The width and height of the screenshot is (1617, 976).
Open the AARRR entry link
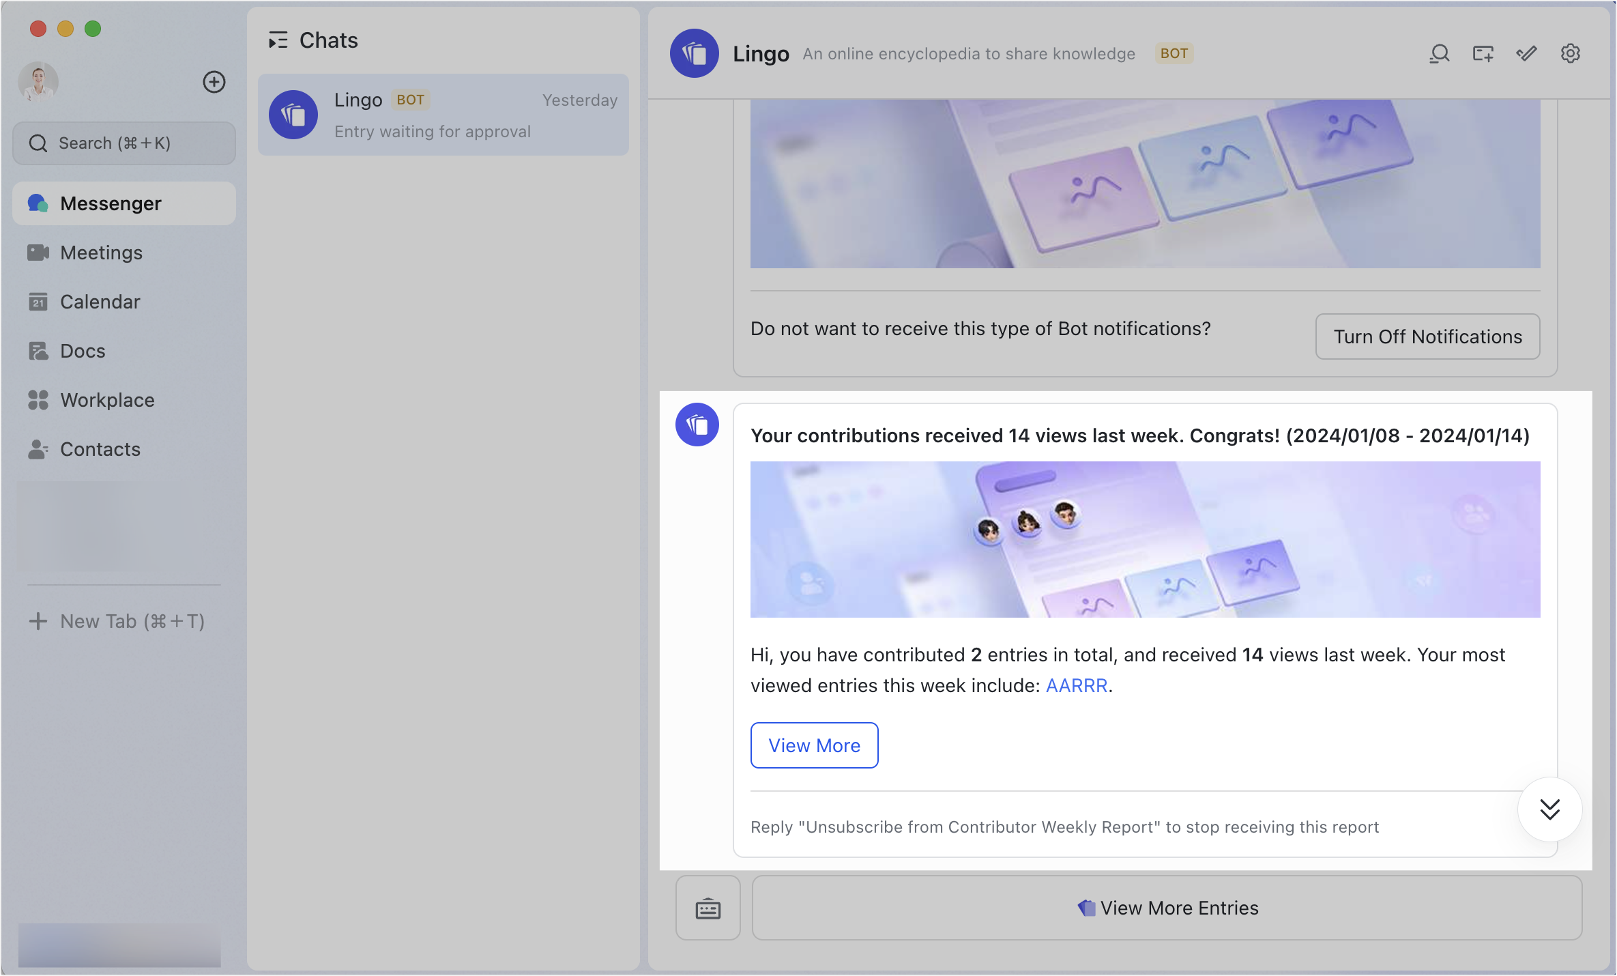tap(1076, 685)
